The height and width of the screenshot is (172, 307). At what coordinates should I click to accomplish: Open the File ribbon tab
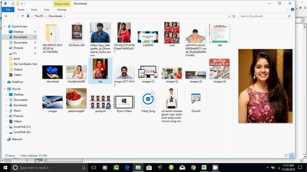click(8, 10)
